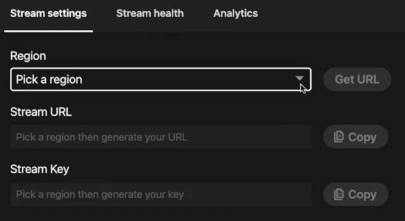Open the Analytics tab
The height and width of the screenshot is (221, 405).
point(235,14)
